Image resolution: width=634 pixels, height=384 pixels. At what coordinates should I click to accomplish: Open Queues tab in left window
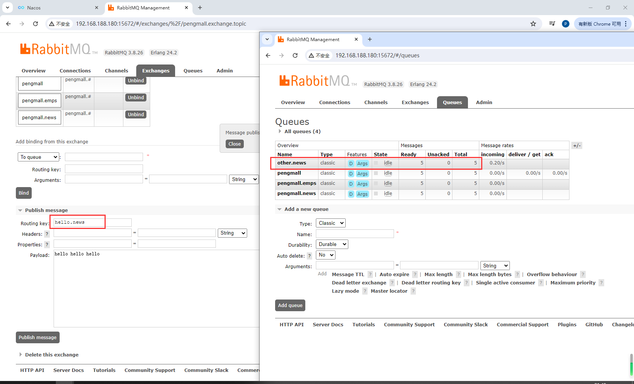[x=193, y=71]
